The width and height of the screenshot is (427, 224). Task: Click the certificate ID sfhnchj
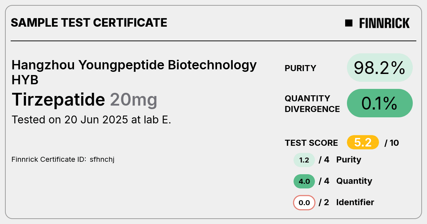(x=102, y=159)
